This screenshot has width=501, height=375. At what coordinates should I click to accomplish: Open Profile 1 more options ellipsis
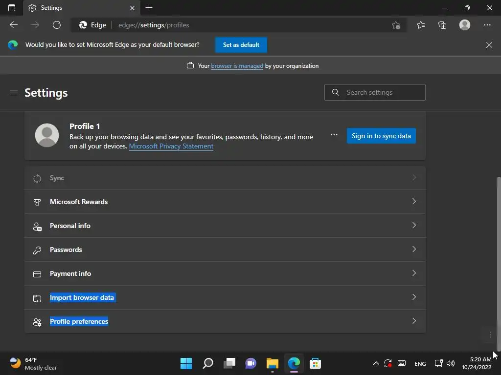334,135
